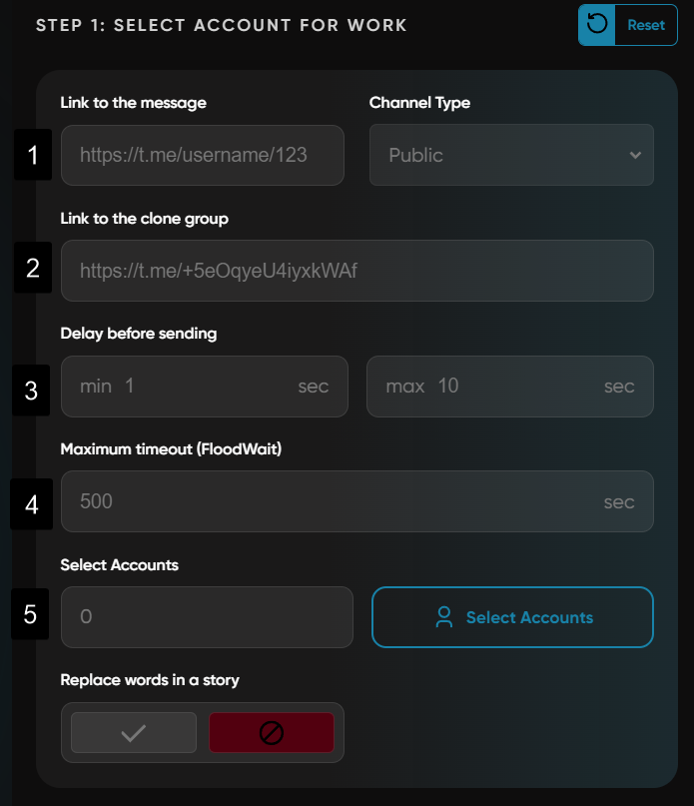The height and width of the screenshot is (806, 694).
Task: Set the minimum delay before sending field
Action: click(205, 386)
